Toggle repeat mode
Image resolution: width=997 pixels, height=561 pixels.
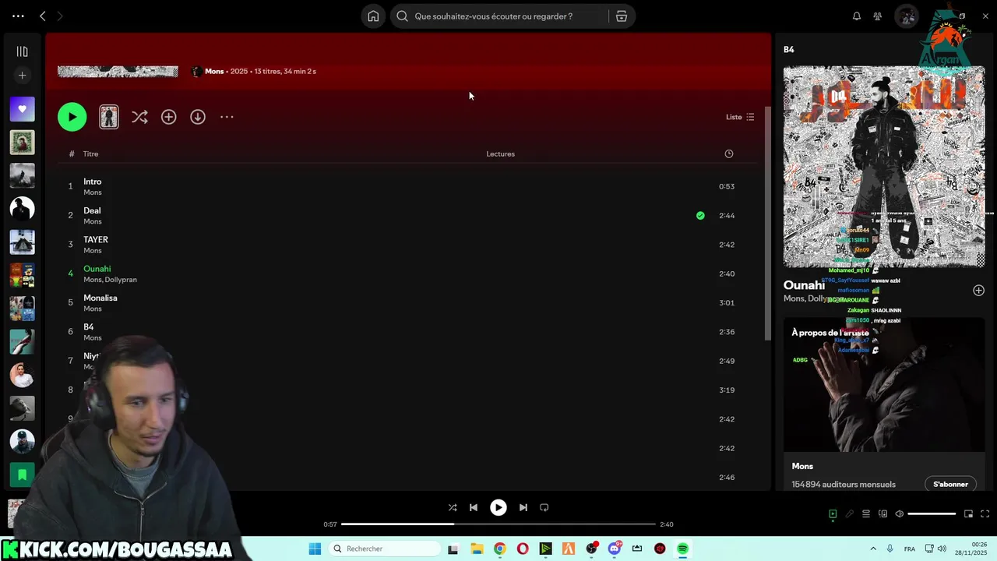click(544, 507)
